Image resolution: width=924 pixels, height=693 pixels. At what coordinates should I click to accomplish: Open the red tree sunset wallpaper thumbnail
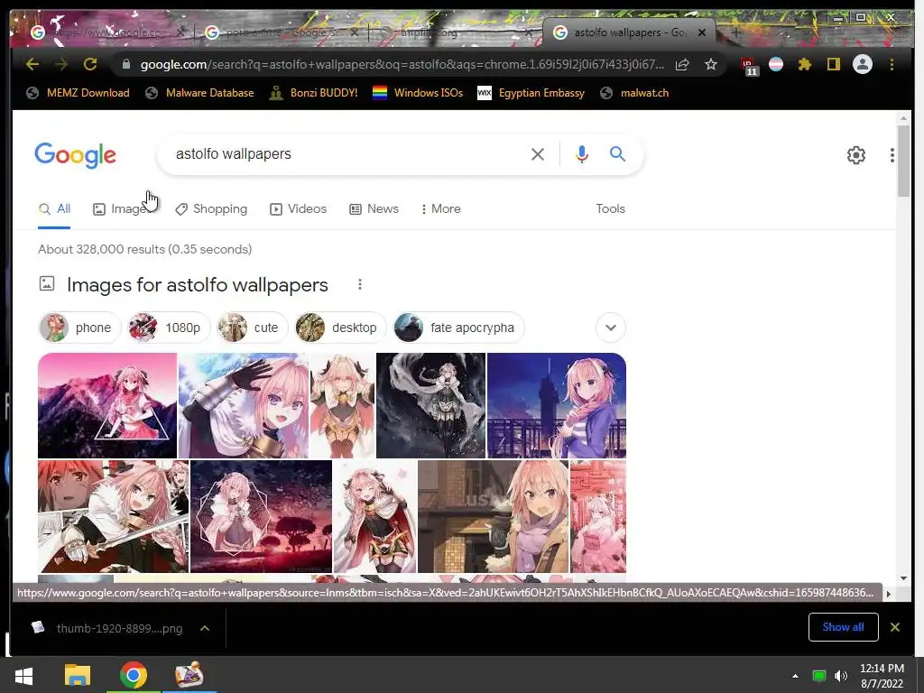click(x=261, y=516)
